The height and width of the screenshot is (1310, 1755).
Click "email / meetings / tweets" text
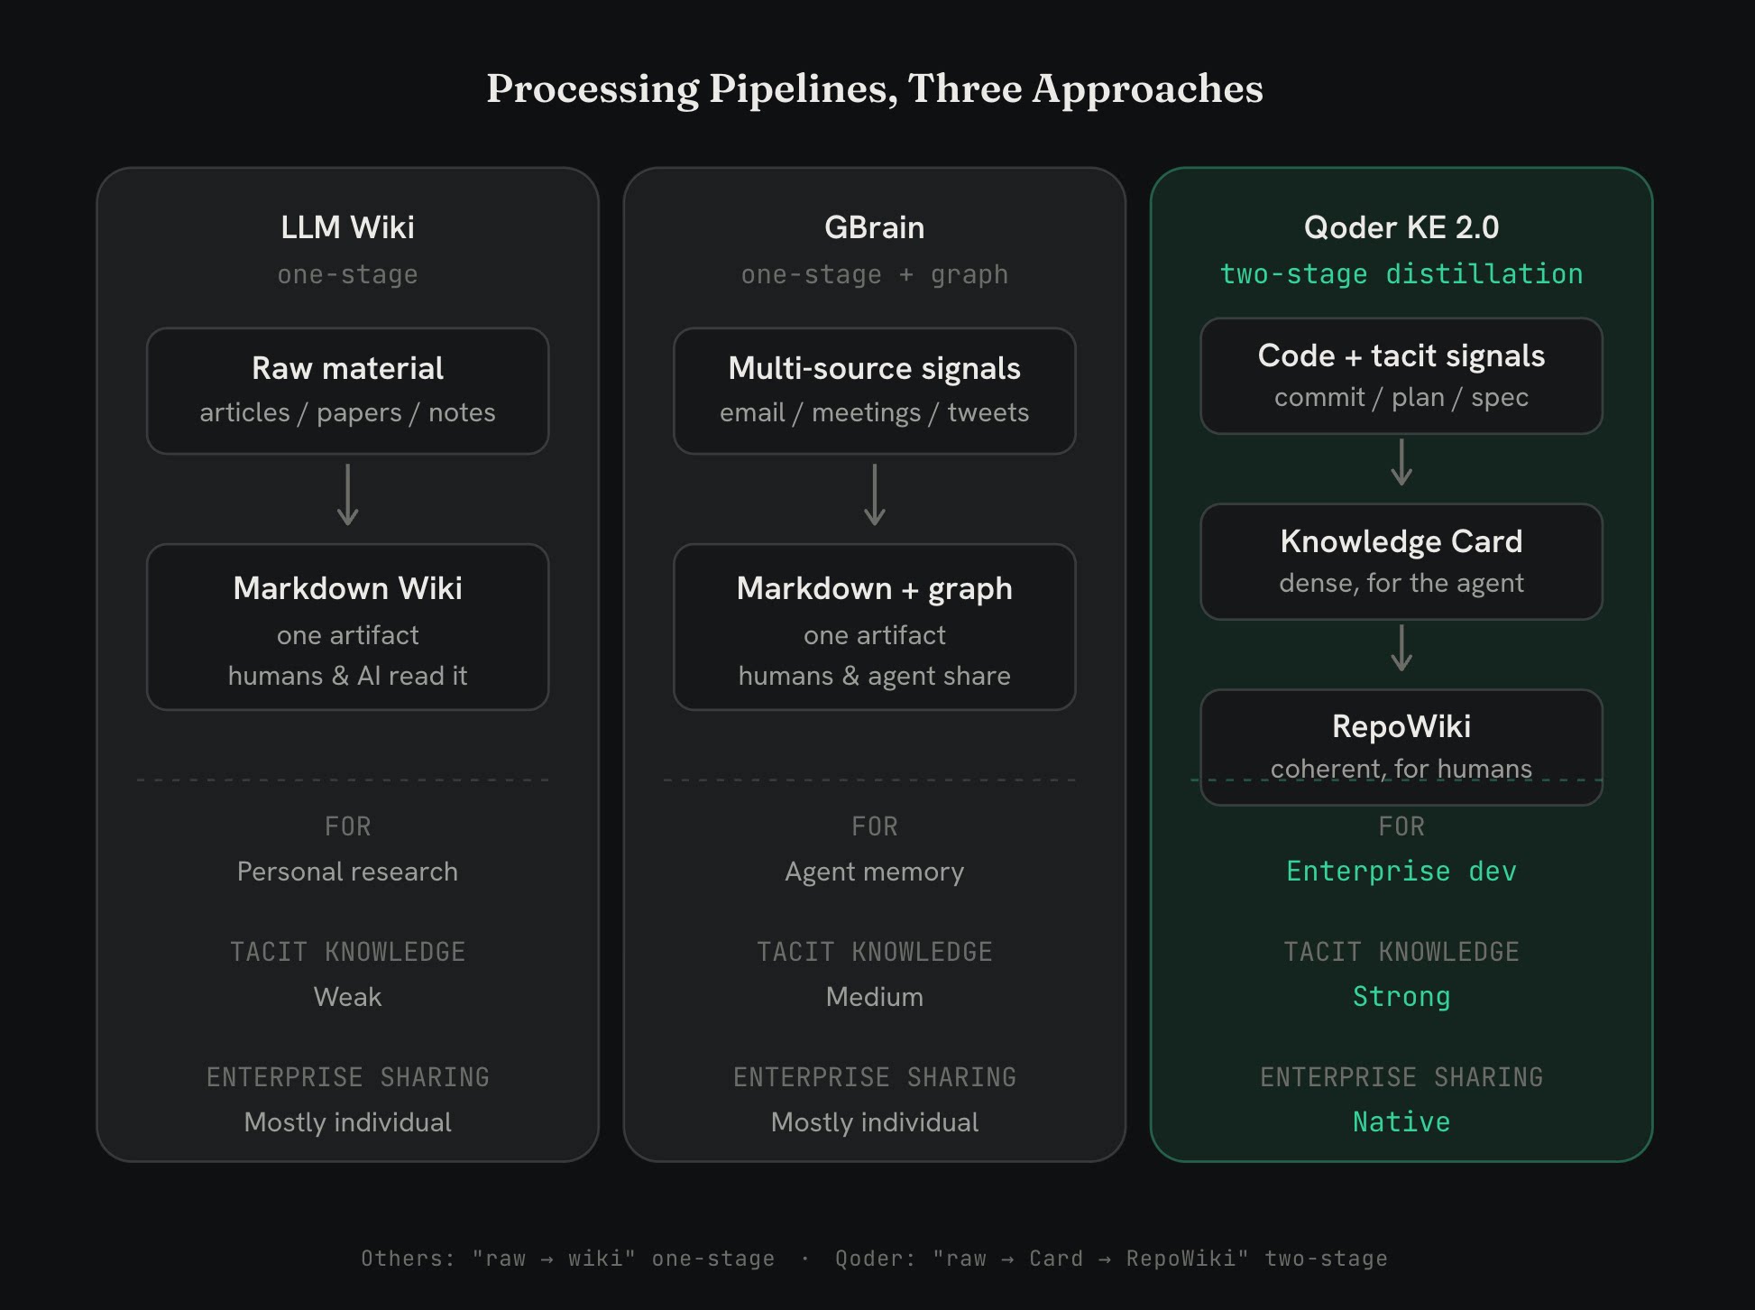click(x=875, y=412)
